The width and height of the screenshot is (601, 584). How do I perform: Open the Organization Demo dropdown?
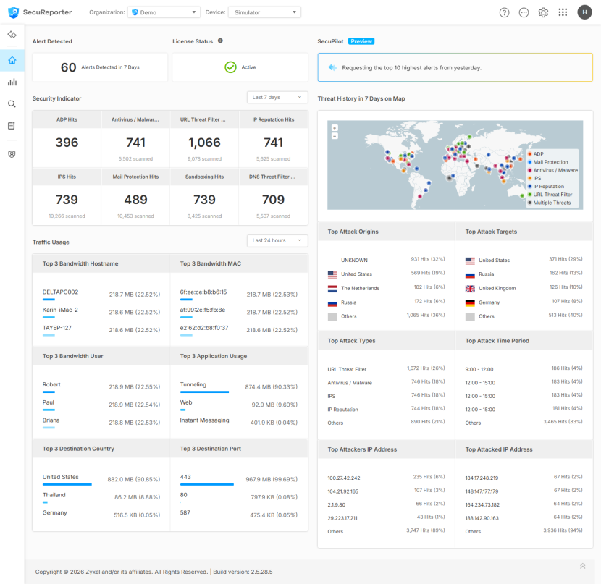(164, 12)
